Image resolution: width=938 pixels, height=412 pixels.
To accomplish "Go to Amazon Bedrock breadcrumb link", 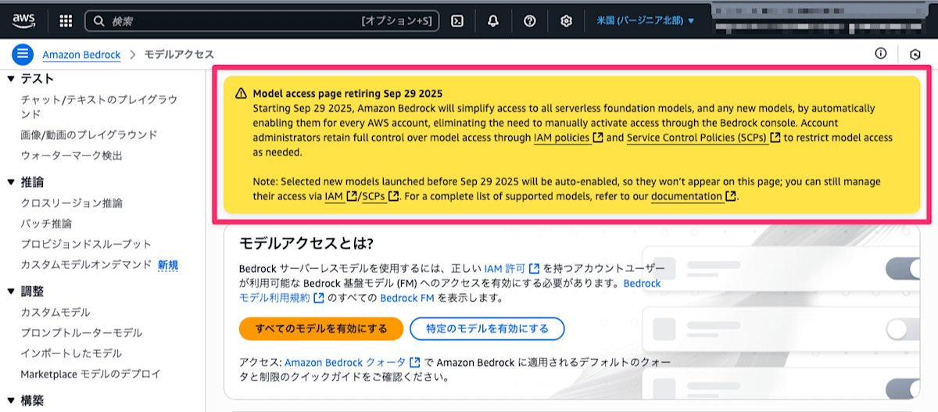I will click(x=81, y=55).
